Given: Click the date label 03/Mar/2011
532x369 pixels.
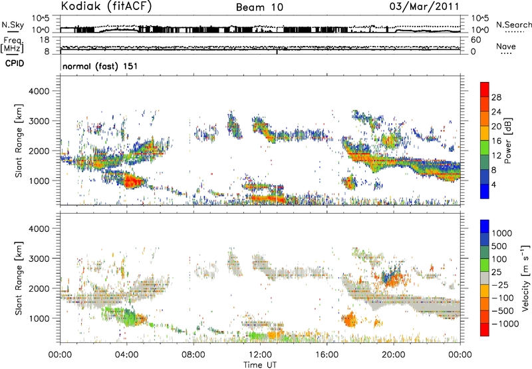Looking at the screenshot, I should [429, 6].
